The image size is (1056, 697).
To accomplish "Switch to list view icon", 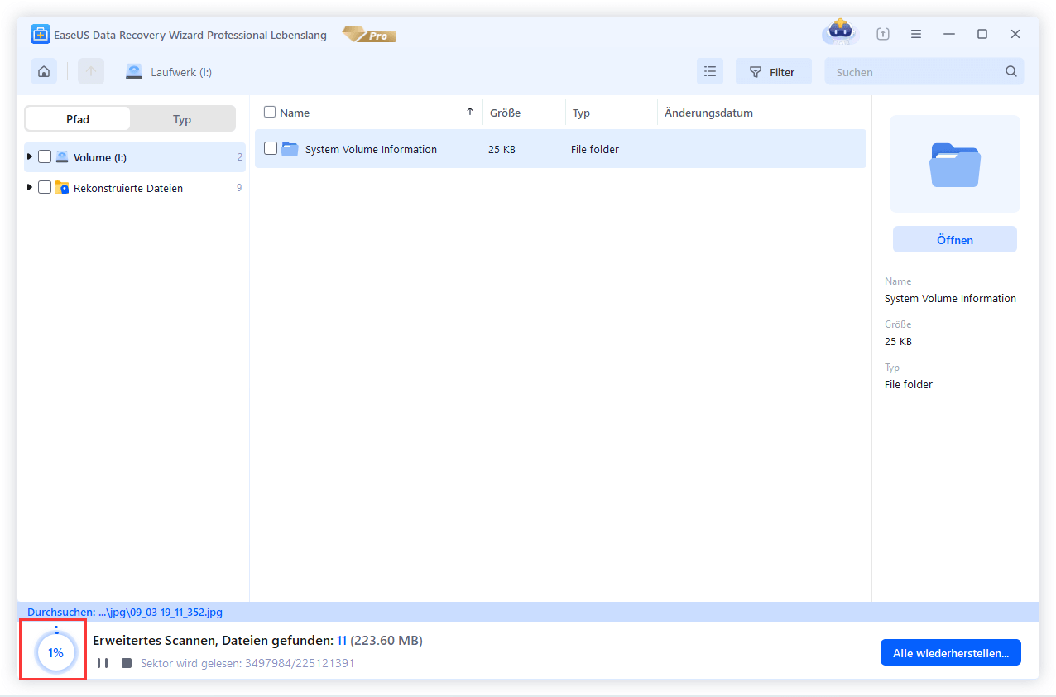I will pyautogui.click(x=710, y=72).
